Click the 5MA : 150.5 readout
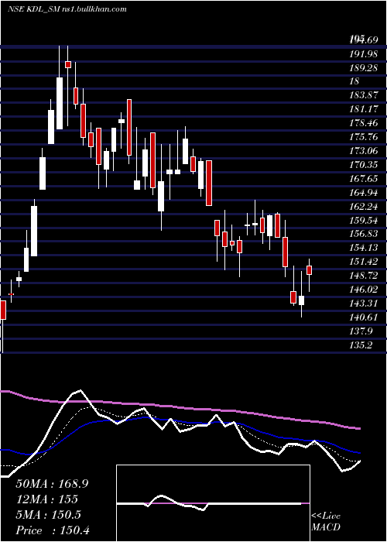 coord(49,514)
